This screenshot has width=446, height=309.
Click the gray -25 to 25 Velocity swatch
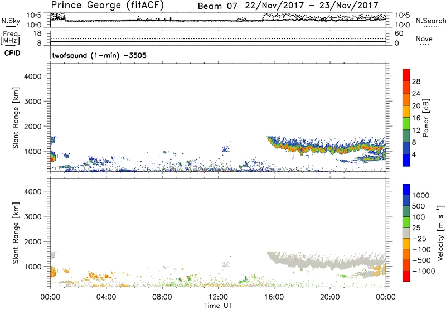coord(406,233)
